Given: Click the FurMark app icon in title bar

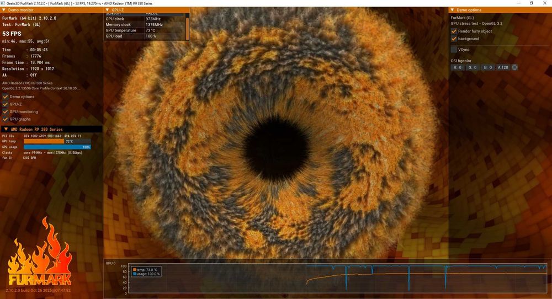Looking at the screenshot, I should click(x=3, y=3).
